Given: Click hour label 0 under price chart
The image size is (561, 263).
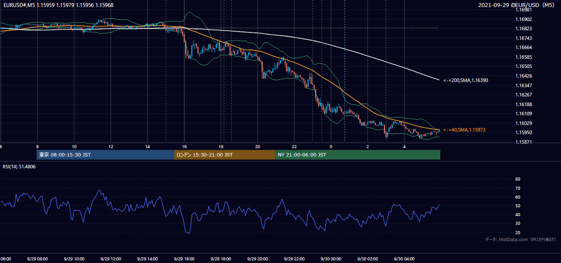Looking at the screenshot, I should (x=331, y=146).
